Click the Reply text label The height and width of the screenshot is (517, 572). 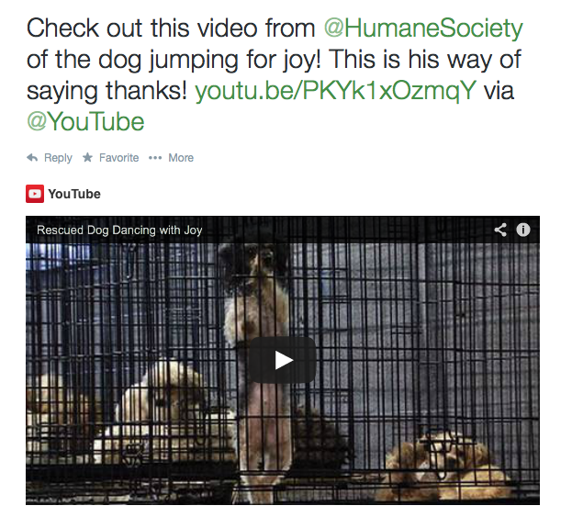58,158
